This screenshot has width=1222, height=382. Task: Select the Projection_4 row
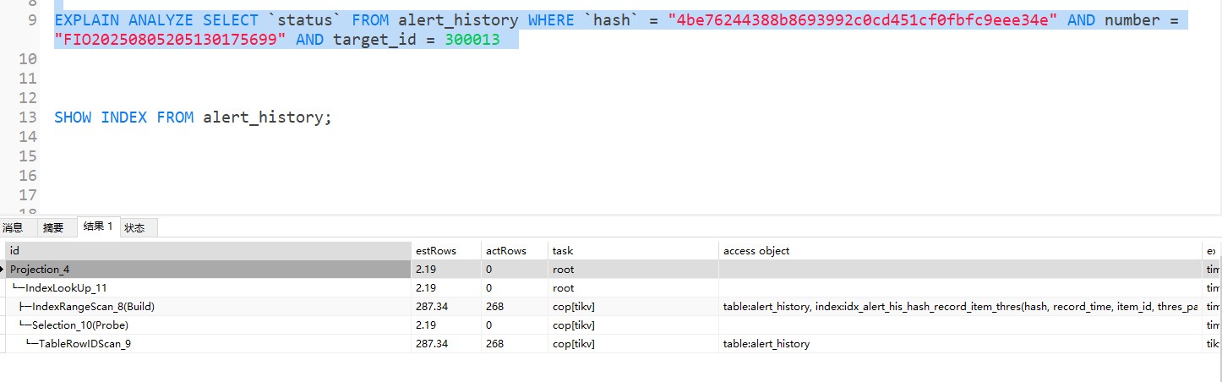(x=40, y=270)
